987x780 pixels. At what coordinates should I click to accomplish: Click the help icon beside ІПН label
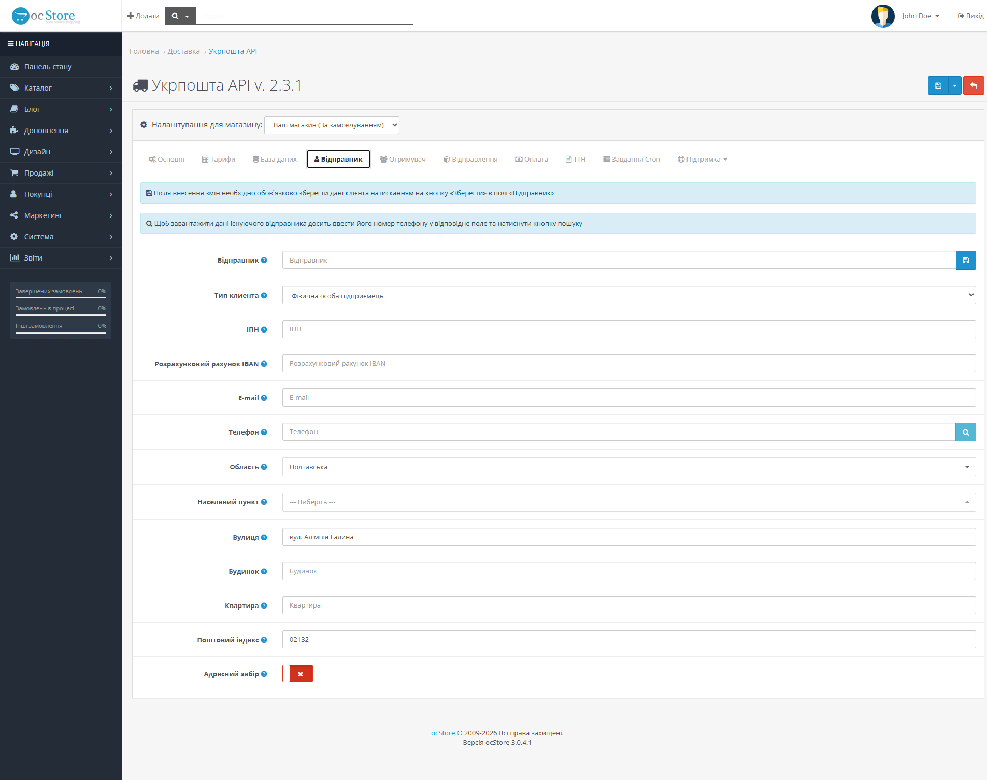pyautogui.click(x=264, y=329)
